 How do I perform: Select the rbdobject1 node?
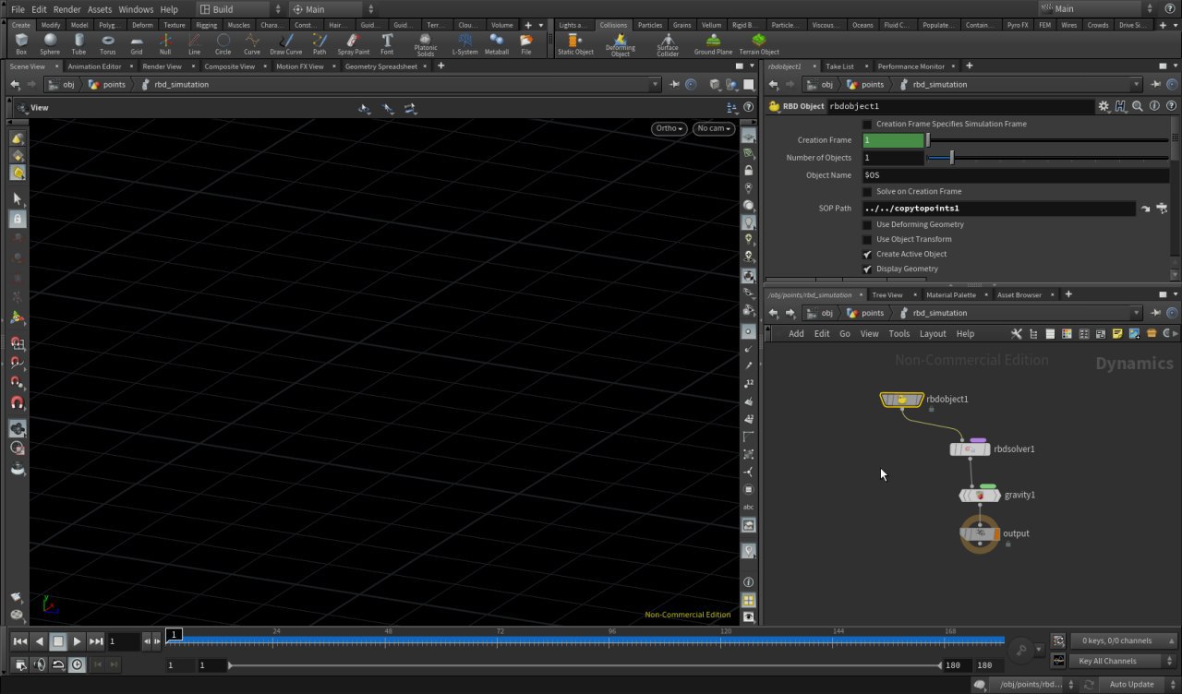point(901,400)
